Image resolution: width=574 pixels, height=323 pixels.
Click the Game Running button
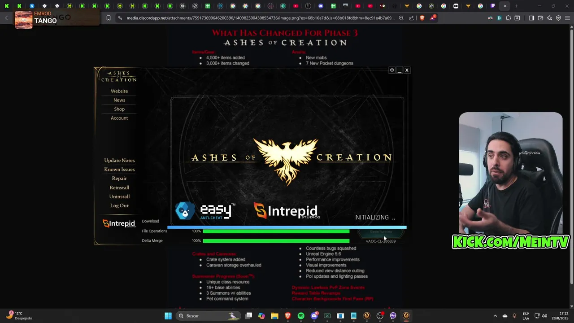[381, 232]
